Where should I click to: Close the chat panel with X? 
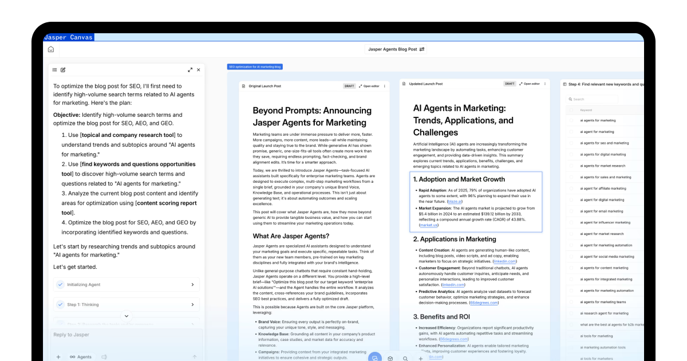(x=199, y=70)
